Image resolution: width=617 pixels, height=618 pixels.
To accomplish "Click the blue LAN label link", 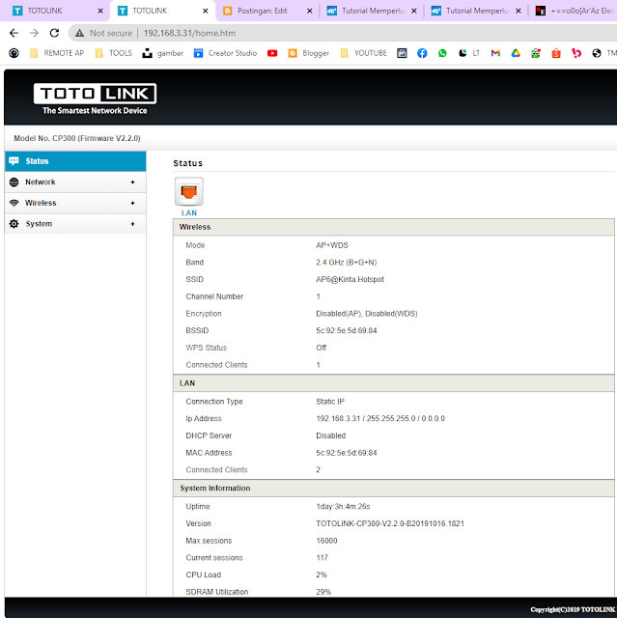I will click(189, 212).
